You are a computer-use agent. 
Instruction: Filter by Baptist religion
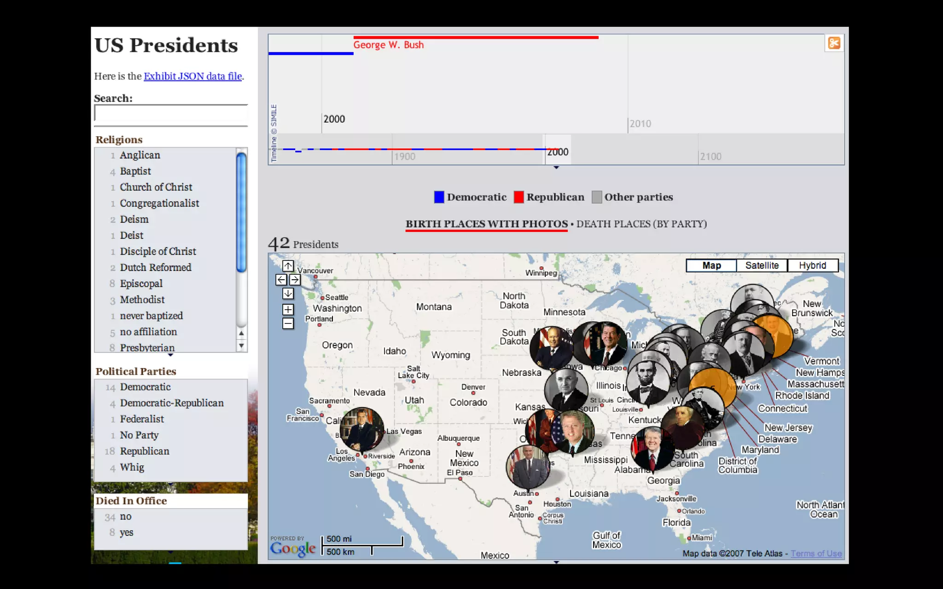click(x=135, y=171)
